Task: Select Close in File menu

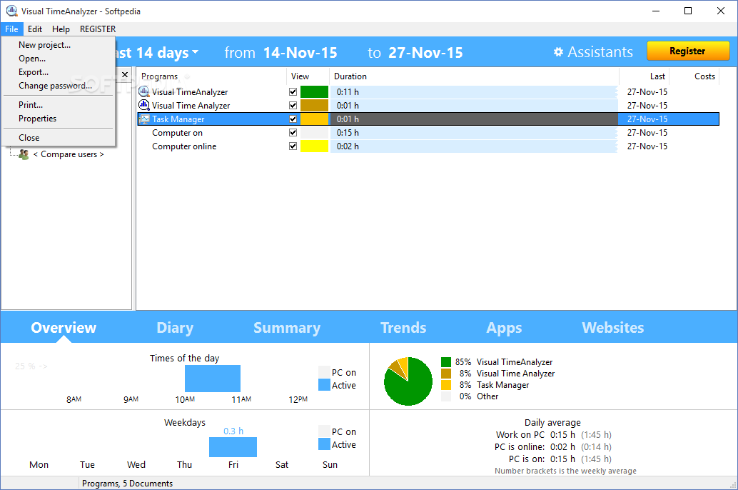Action: 59,138
